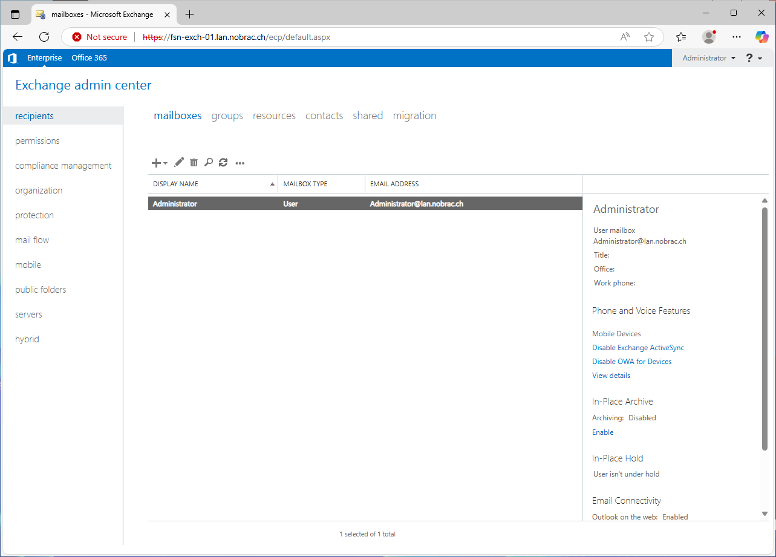Expand the New mailbox dropdown arrow
This screenshot has width=776, height=557.
click(x=166, y=163)
